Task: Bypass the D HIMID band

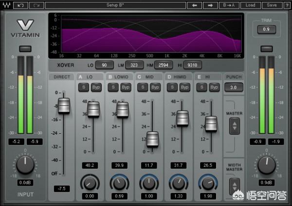Action: pos(185,87)
